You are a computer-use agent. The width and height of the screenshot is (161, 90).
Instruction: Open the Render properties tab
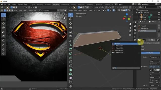click(135, 30)
